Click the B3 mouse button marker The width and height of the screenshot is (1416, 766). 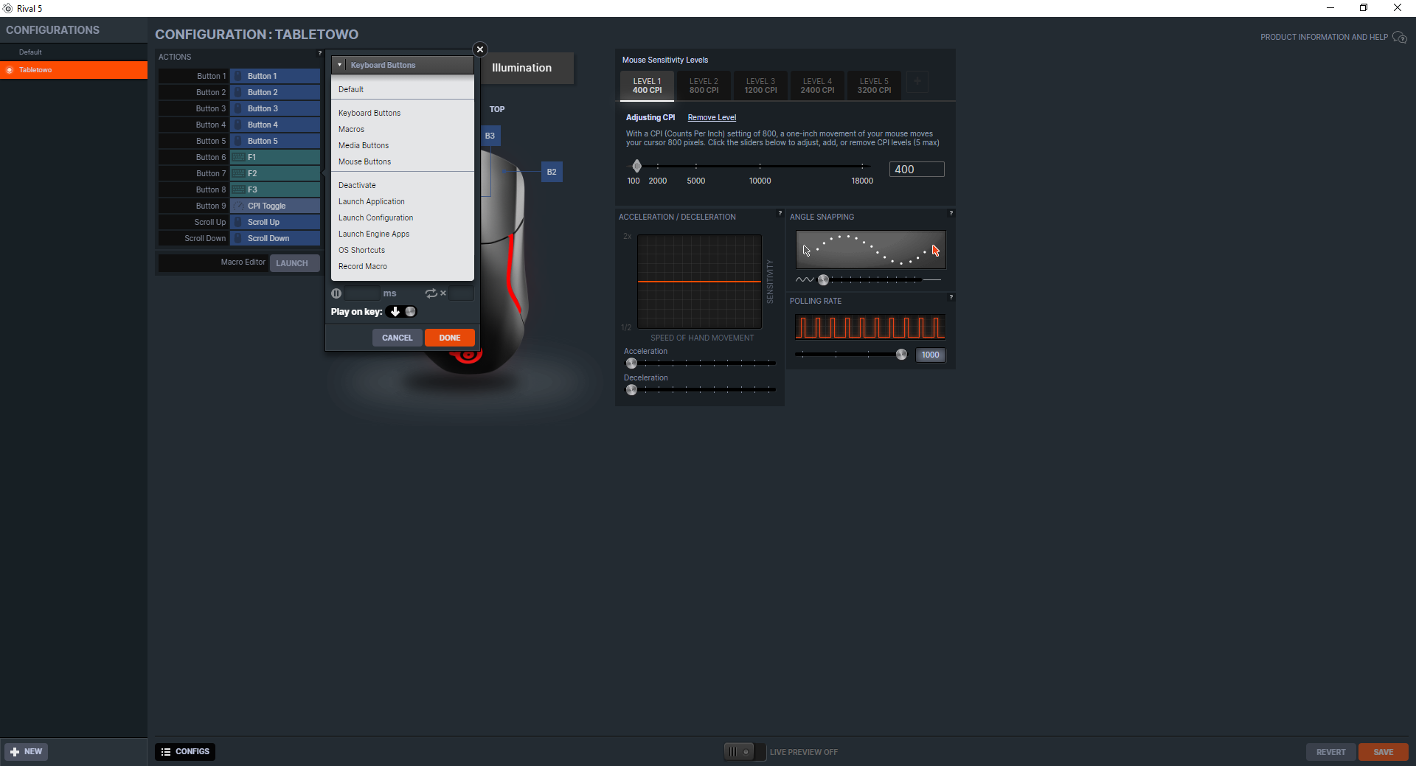click(490, 136)
